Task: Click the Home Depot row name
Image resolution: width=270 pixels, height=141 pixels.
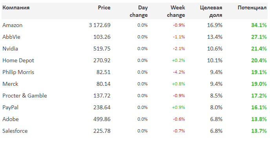Action: click(x=18, y=61)
